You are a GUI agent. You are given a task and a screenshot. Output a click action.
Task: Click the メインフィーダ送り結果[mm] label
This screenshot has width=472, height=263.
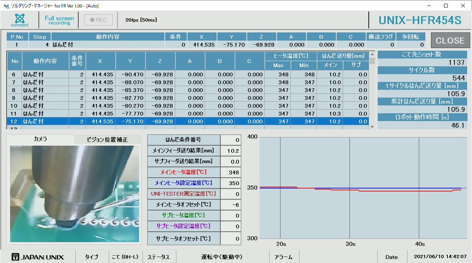183,150
